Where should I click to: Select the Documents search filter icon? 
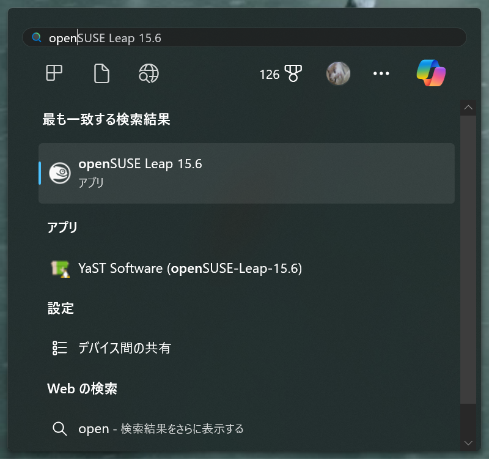[x=101, y=73]
